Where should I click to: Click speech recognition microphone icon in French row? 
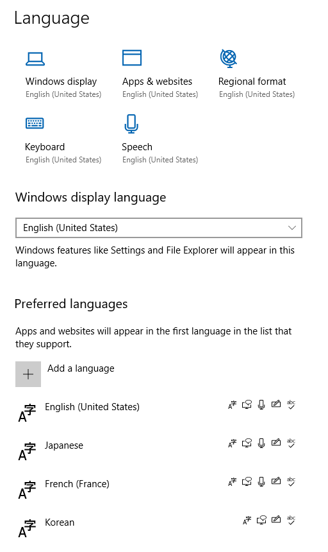(x=261, y=481)
